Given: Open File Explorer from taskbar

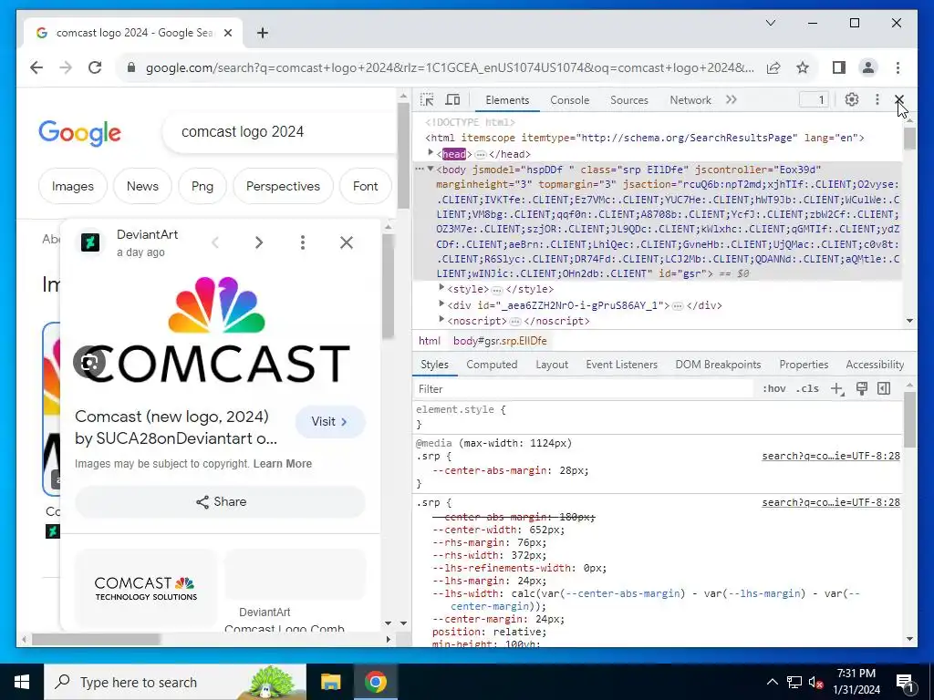Looking at the screenshot, I should [x=330, y=682].
